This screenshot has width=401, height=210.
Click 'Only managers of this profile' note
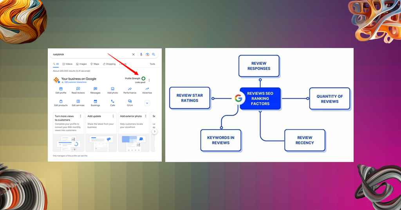(70, 156)
